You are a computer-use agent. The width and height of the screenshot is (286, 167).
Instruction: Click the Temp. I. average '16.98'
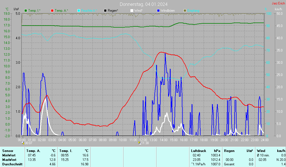pos(85,164)
